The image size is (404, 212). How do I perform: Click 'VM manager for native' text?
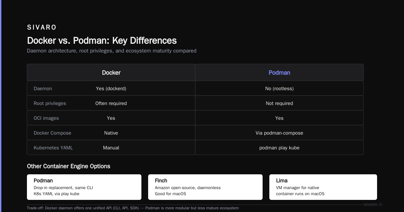(298, 188)
